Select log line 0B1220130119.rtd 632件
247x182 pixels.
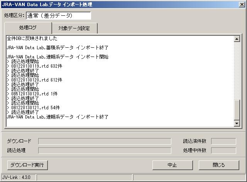click(x=34, y=66)
